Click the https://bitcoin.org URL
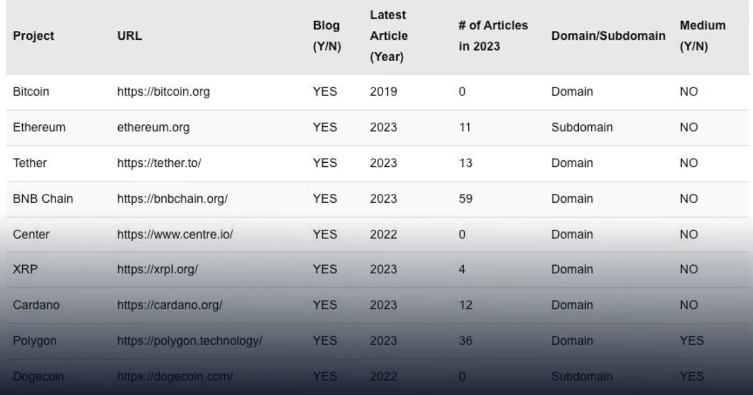Viewport: 753px width, 395px height. (163, 92)
